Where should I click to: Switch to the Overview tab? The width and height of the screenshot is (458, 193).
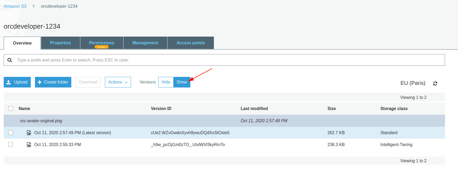click(22, 43)
